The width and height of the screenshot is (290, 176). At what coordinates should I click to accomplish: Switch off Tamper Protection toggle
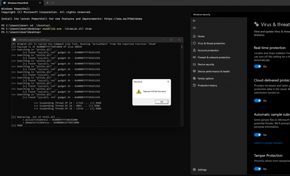(x=257, y=169)
